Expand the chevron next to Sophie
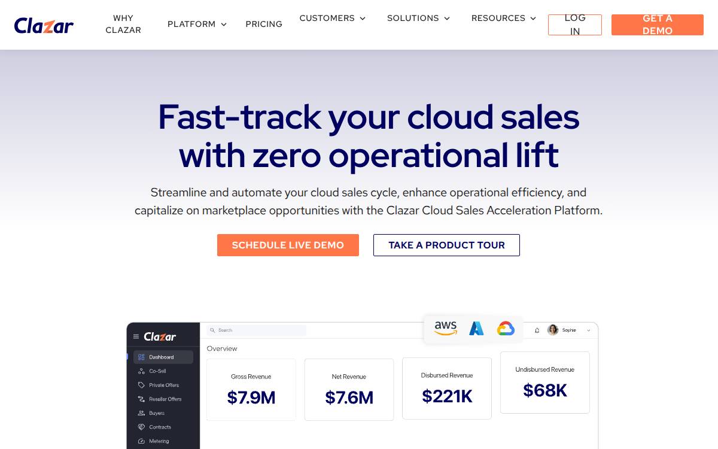 click(x=588, y=330)
